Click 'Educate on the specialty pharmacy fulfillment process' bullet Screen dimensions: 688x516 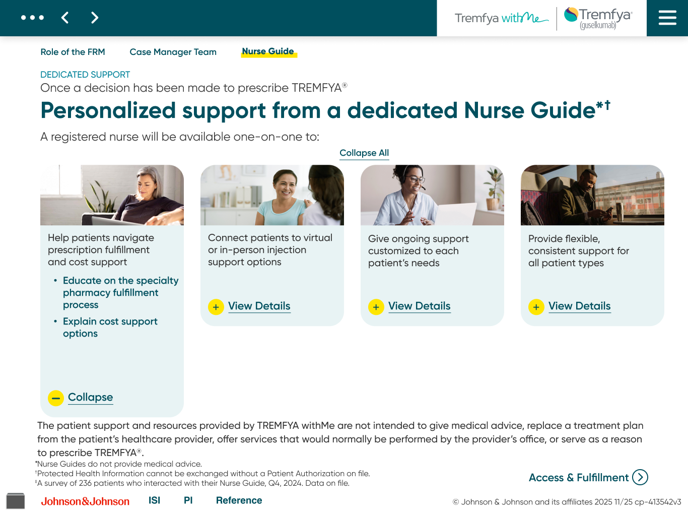(x=120, y=293)
